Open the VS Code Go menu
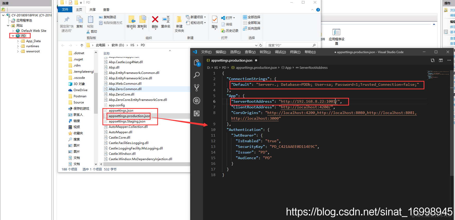 pos(265,52)
